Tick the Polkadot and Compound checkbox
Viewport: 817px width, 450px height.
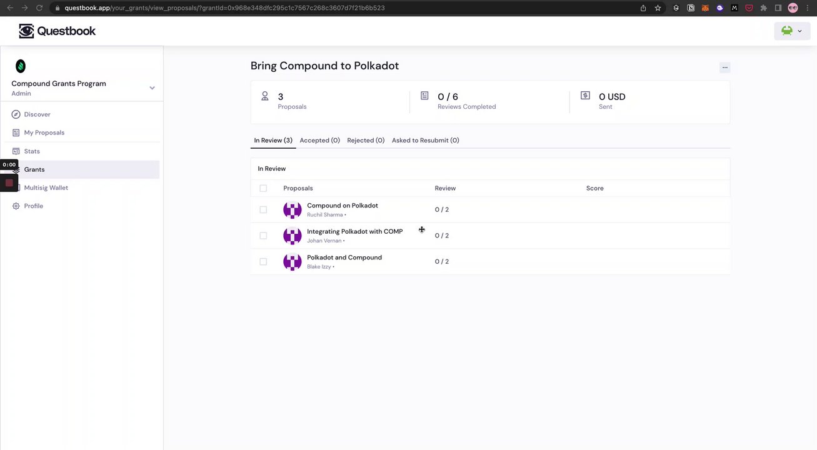263,262
